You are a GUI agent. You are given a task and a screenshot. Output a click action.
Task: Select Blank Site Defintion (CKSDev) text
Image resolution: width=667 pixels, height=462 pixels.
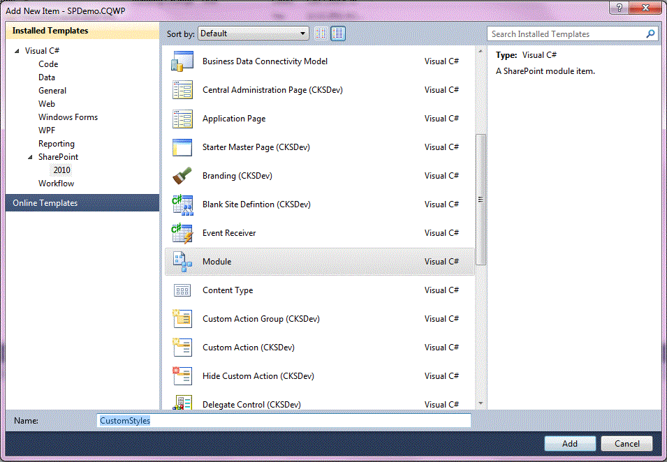coord(256,204)
